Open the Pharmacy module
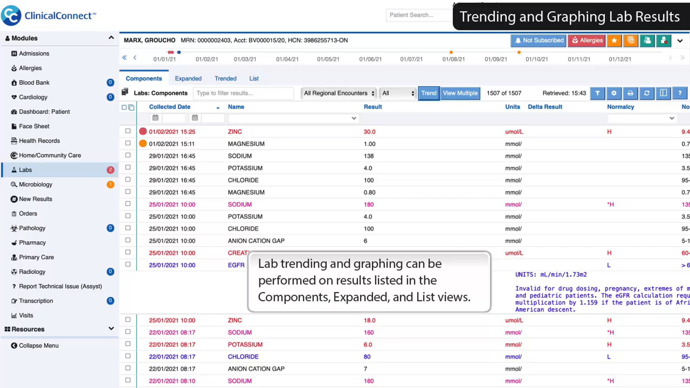 (x=32, y=243)
